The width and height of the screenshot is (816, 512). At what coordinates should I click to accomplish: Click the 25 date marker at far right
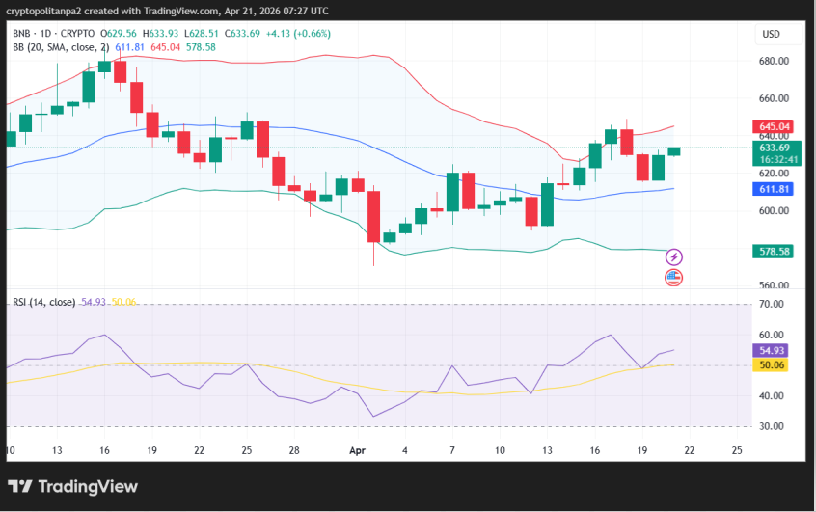pyautogui.click(x=736, y=450)
